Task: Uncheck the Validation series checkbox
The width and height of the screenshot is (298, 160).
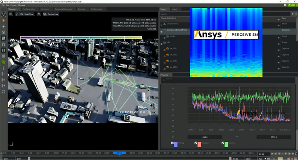Action: 196,143
